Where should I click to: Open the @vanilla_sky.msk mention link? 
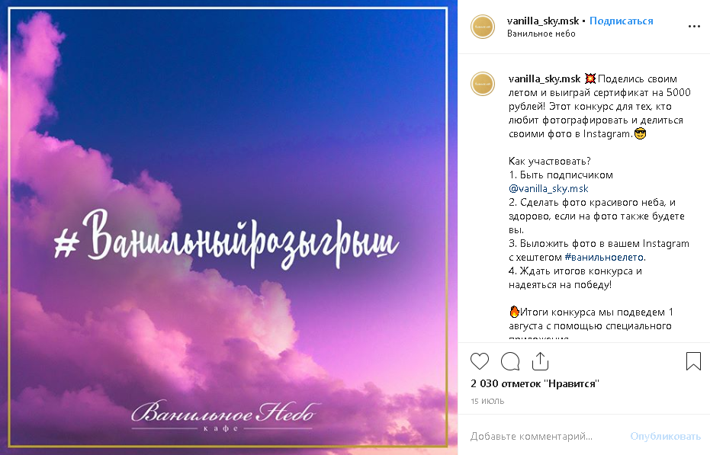click(548, 188)
